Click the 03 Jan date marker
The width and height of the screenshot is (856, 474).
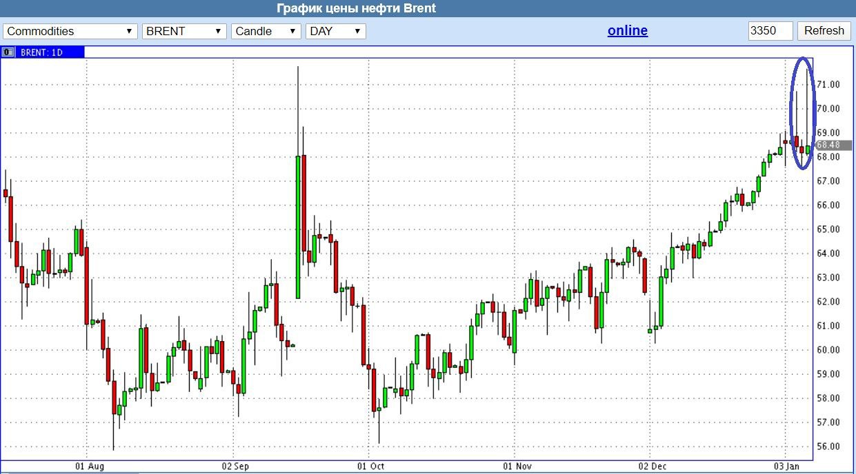coord(788,466)
